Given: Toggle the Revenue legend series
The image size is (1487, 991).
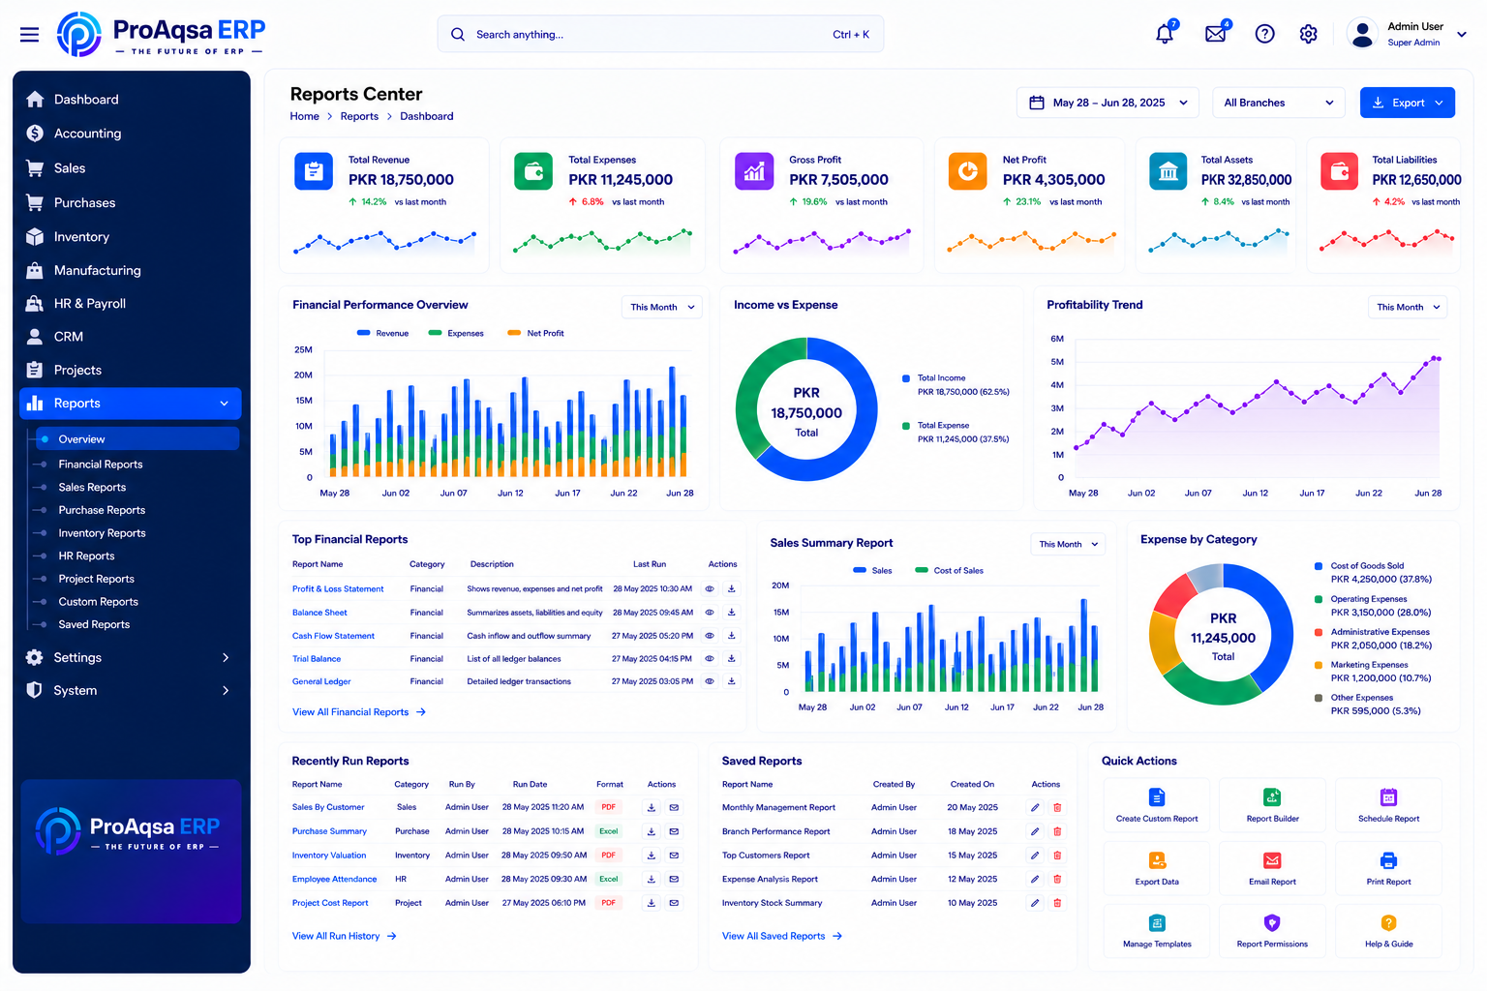Looking at the screenshot, I should pyautogui.click(x=382, y=333).
